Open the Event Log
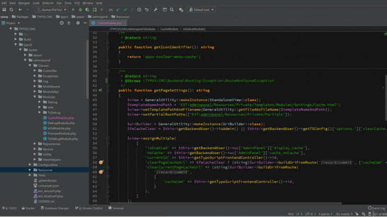 (x=376, y=208)
